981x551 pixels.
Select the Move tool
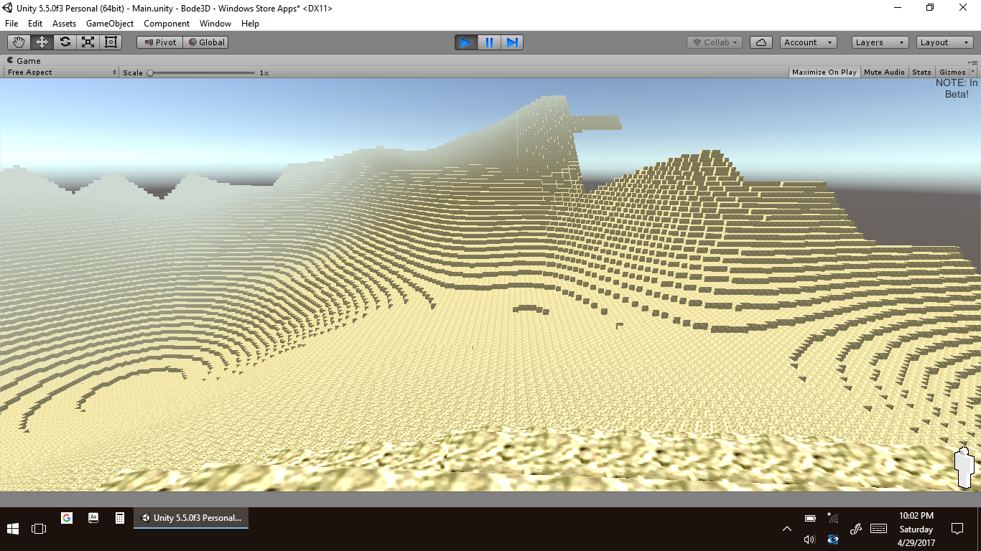42,42
